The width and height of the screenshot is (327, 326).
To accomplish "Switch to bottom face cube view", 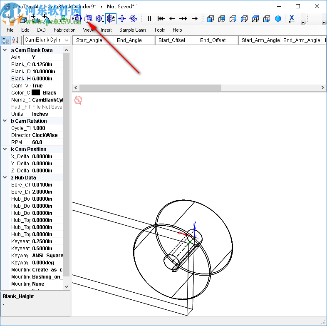I will coord(267,19).
